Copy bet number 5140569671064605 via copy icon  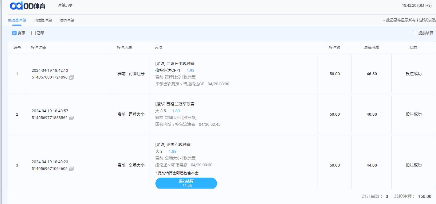pos(71,169)
